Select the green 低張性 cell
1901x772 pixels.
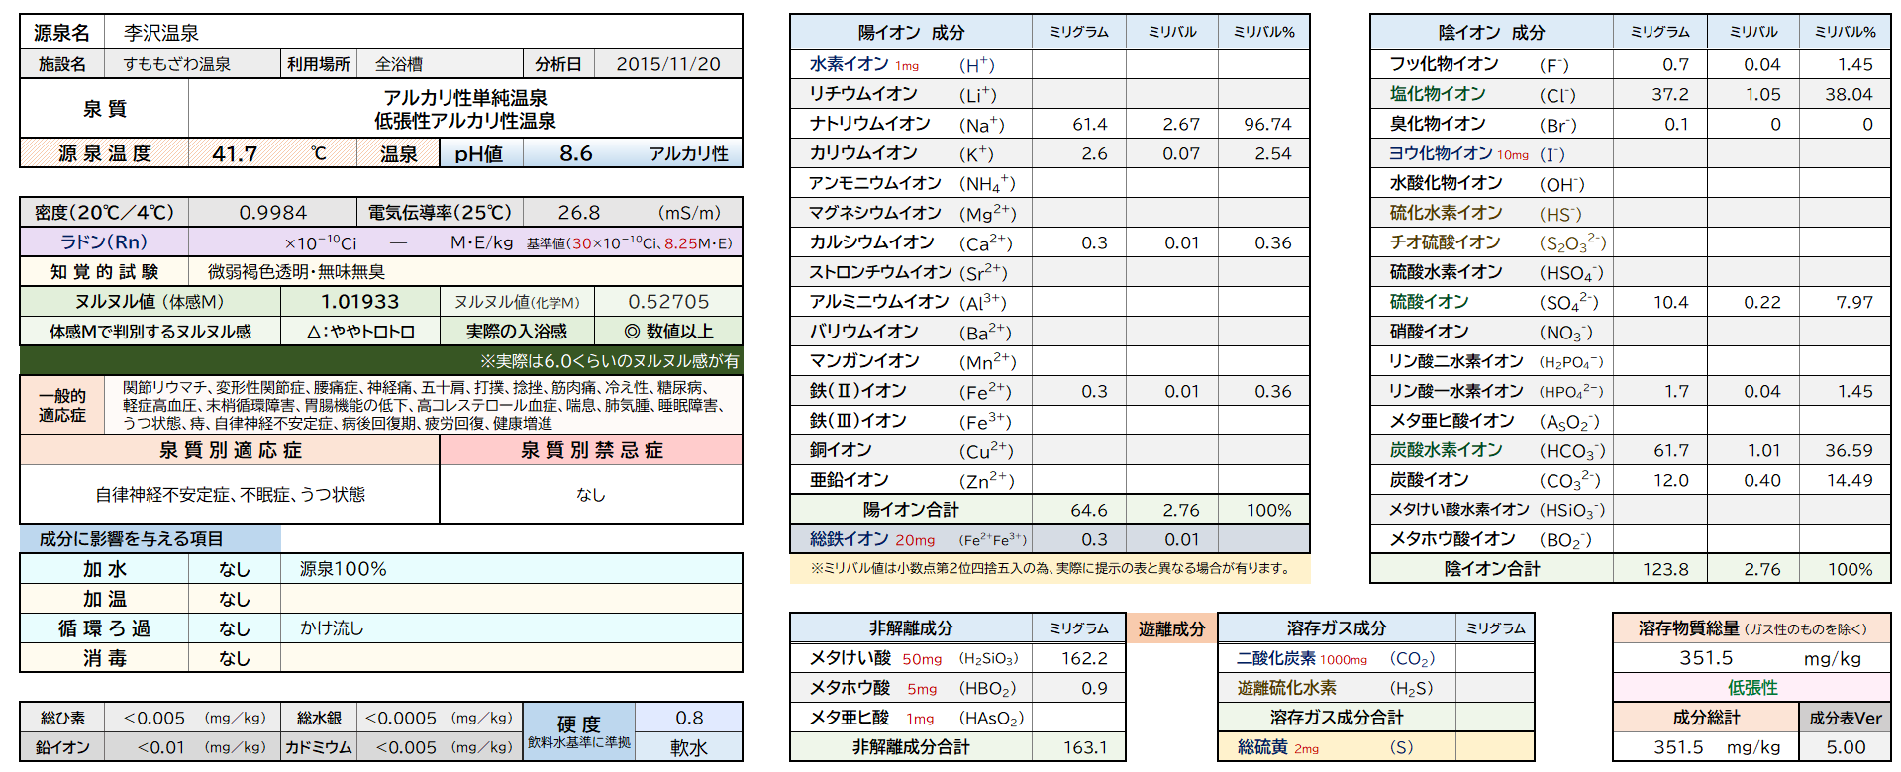[1751, 688]
